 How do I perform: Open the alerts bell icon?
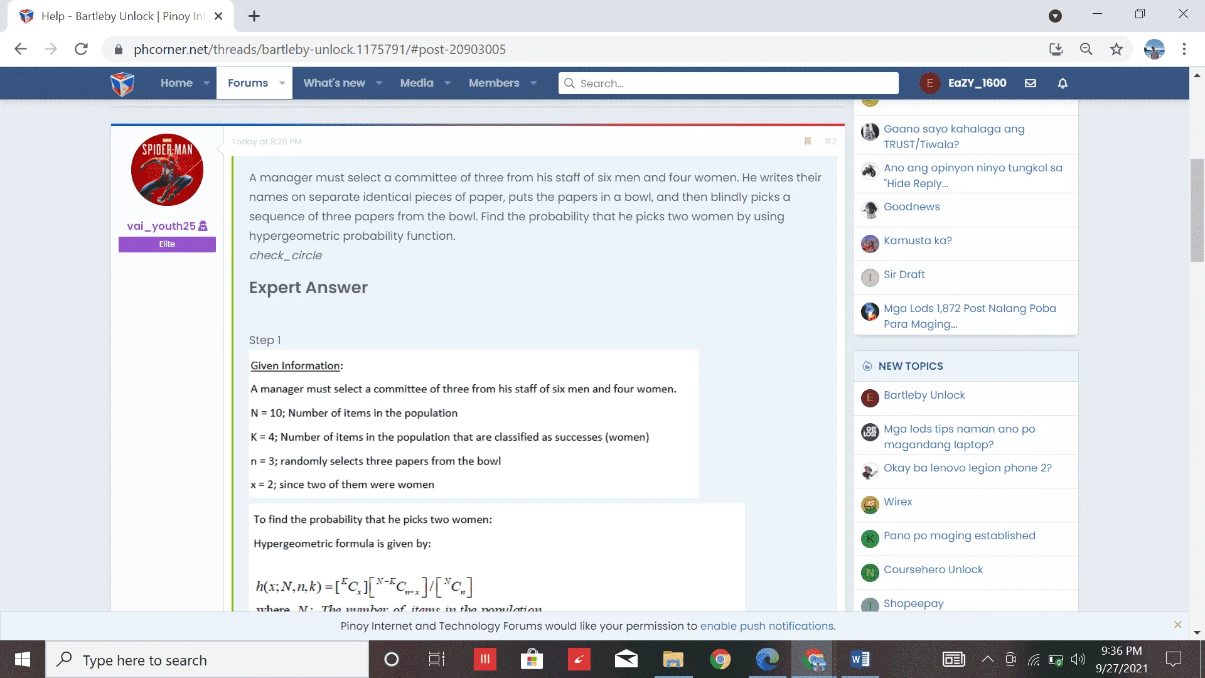click(x=1063, y=83)
